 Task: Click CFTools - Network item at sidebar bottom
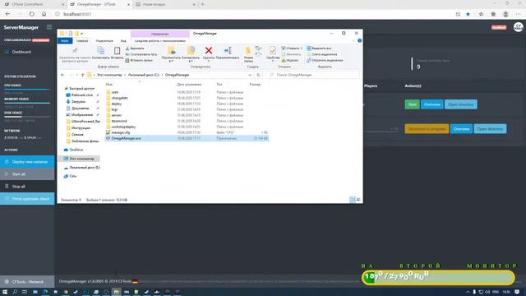coord(27,281)
